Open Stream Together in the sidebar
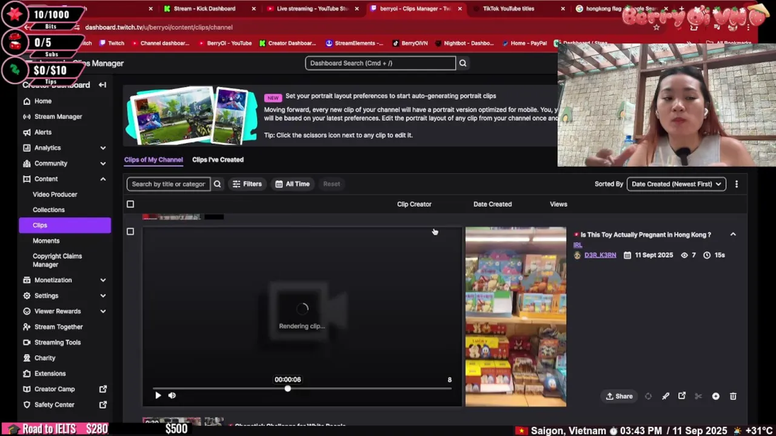The width and height of the screenshot is (776, 436). 58,327
